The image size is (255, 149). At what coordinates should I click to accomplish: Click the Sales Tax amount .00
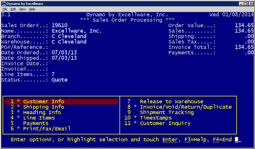(249, 42)
